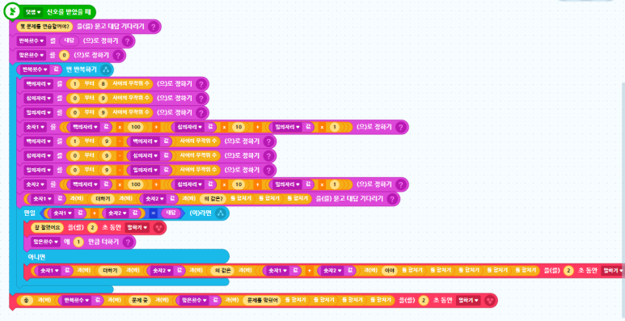Click the help icon on the 반복횟수 를 대답 block
The height and width of the screenshot is (321, 625).
[x=127, y=41]
